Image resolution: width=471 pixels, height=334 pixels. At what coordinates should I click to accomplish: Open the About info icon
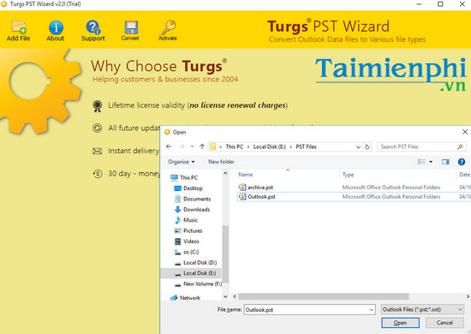[x=56, y=30]
